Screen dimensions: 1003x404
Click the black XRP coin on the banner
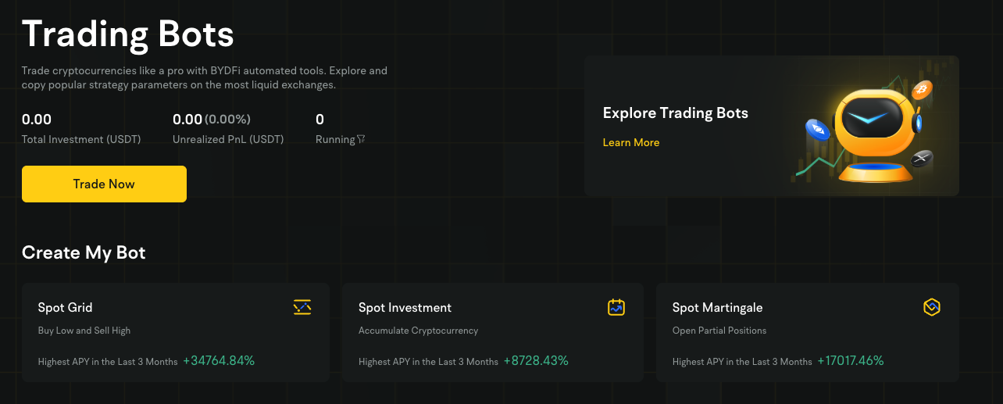(x=922, y=158)
